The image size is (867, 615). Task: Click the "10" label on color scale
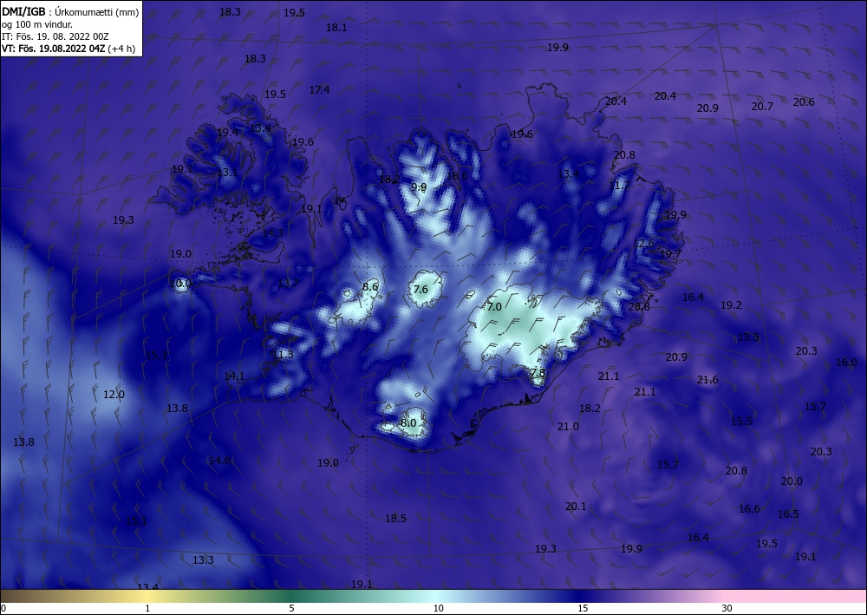click(438, 608)
